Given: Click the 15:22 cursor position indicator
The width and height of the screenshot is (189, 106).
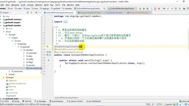Looking at the screenshot, I should point(148,104).
